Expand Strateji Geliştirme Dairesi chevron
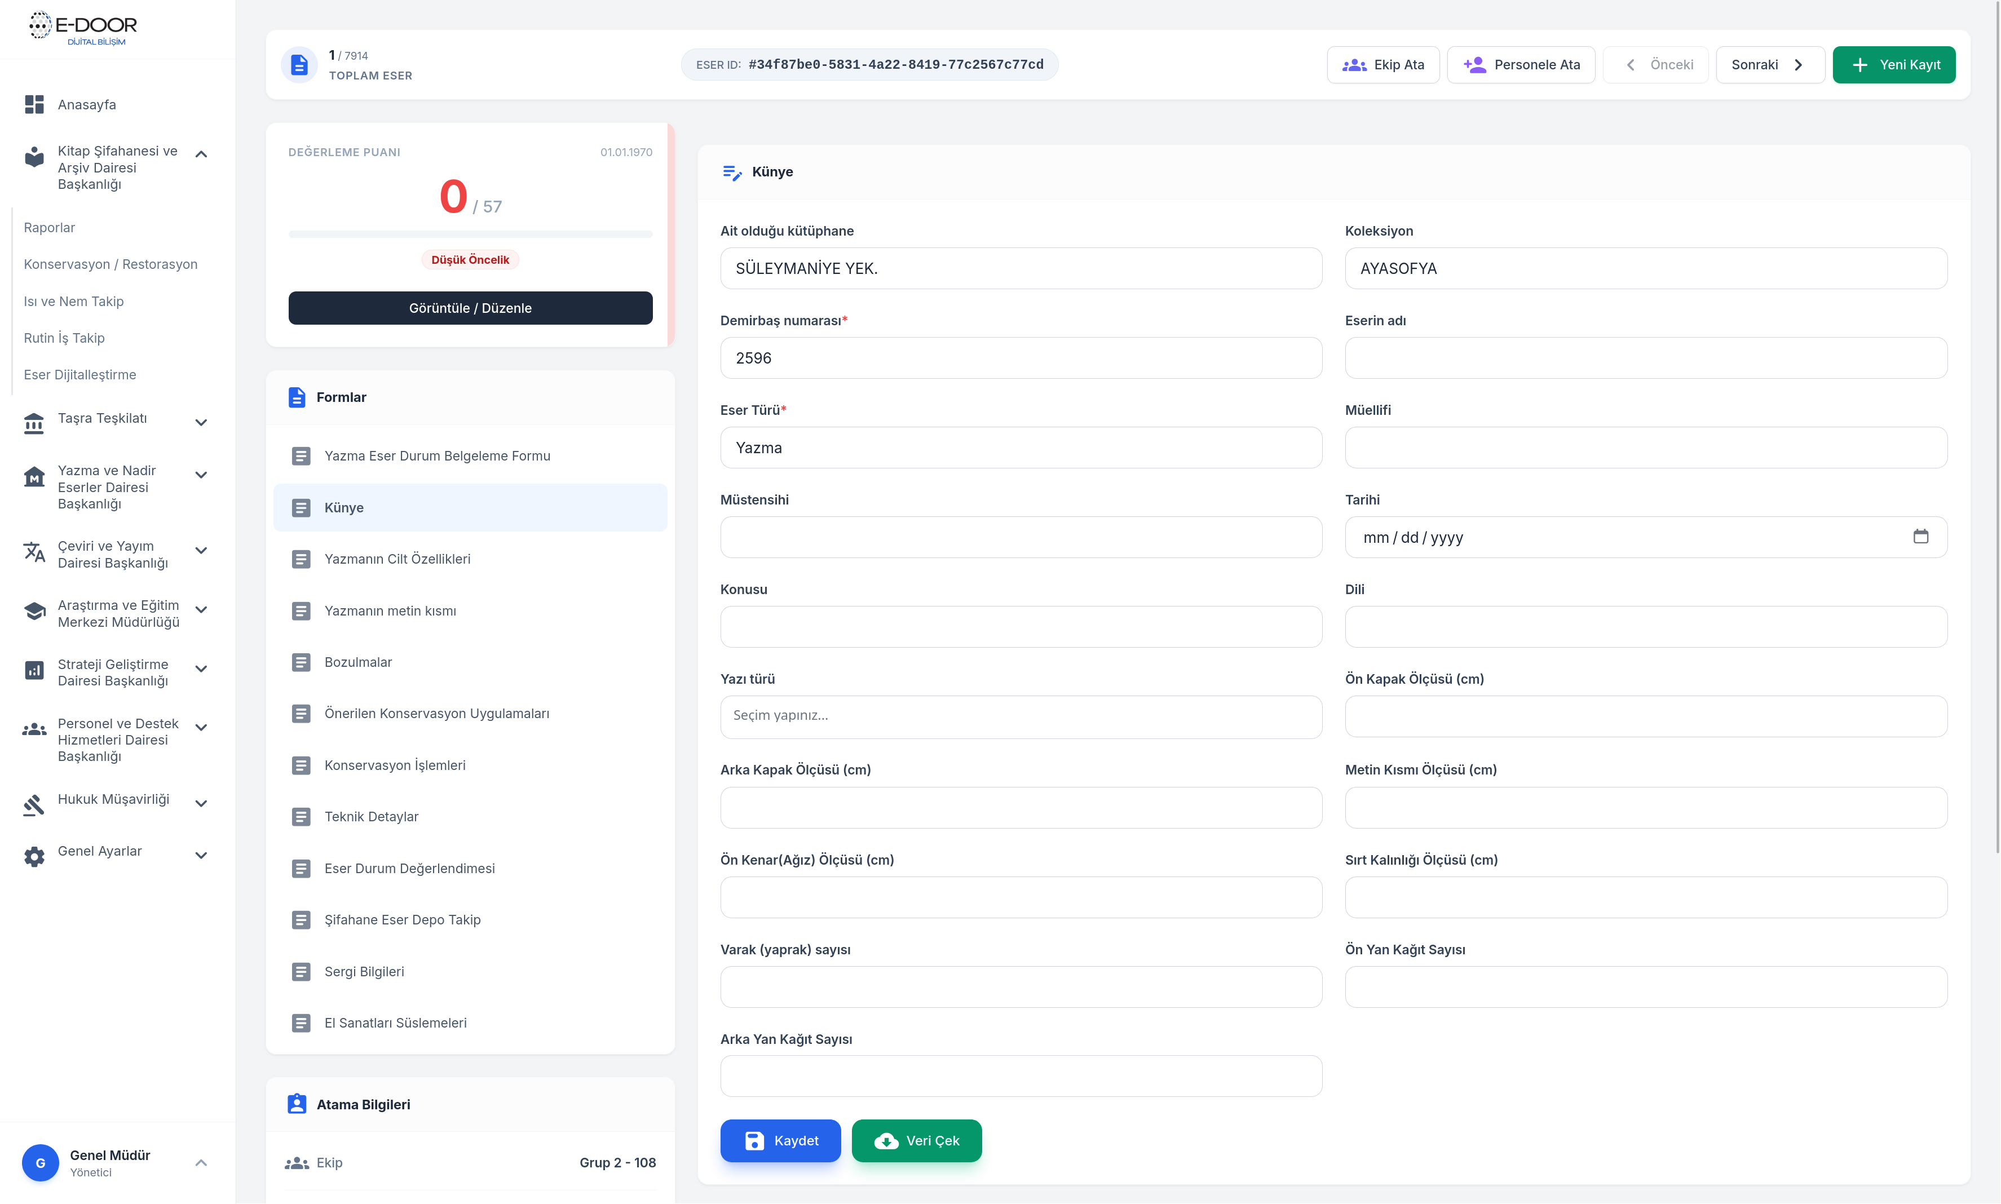Screen dimensions: 2001x1204 pyautogui.click(x=201, y=669)
